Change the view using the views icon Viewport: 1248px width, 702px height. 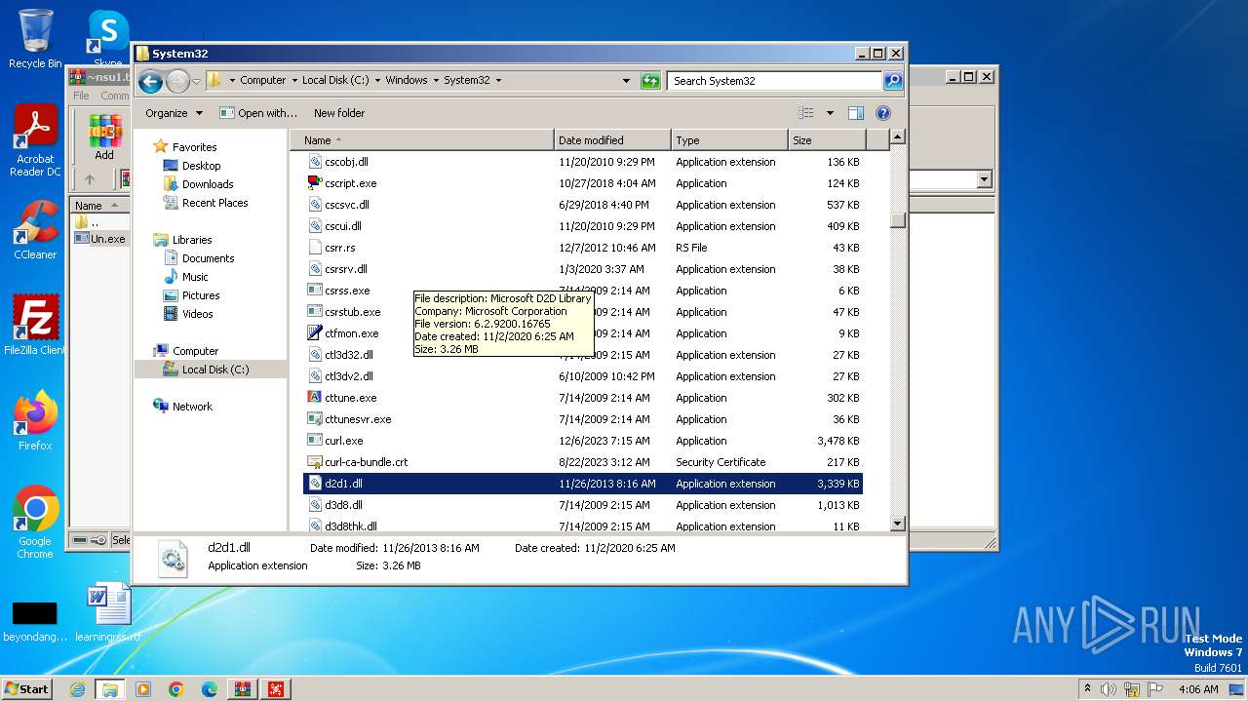(x=806, y=113)
